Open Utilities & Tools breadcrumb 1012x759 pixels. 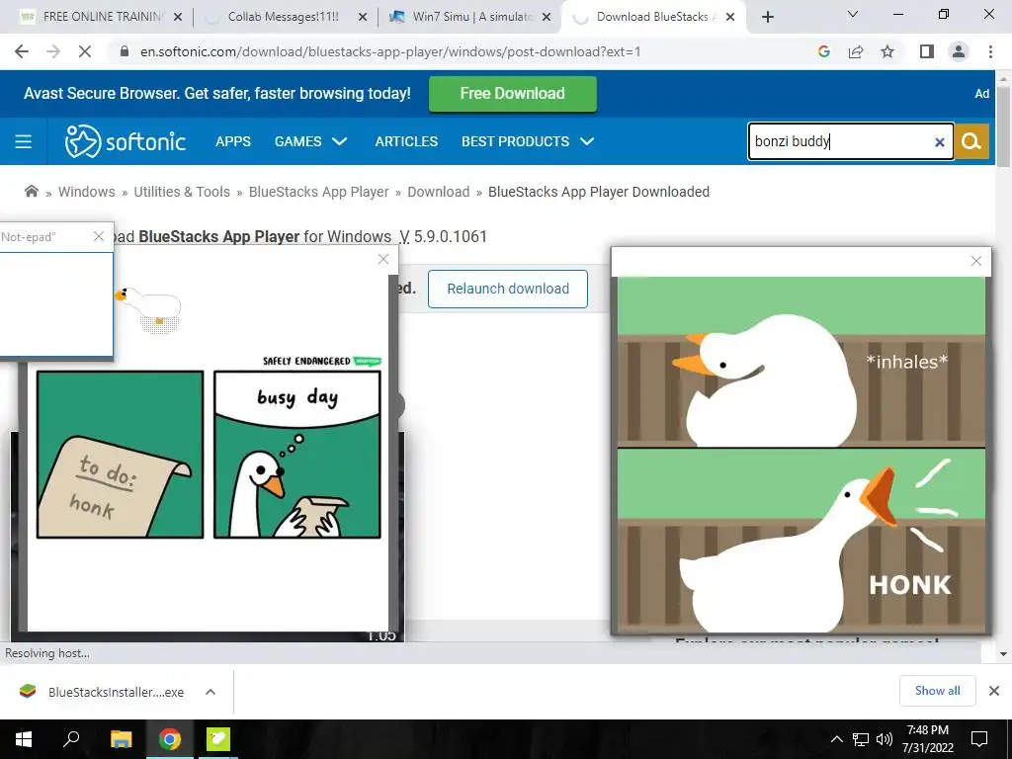pyautogui.click(x=182, y=192)
